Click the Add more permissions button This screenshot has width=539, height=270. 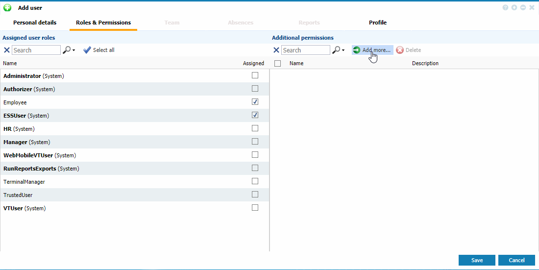point(372,50)
